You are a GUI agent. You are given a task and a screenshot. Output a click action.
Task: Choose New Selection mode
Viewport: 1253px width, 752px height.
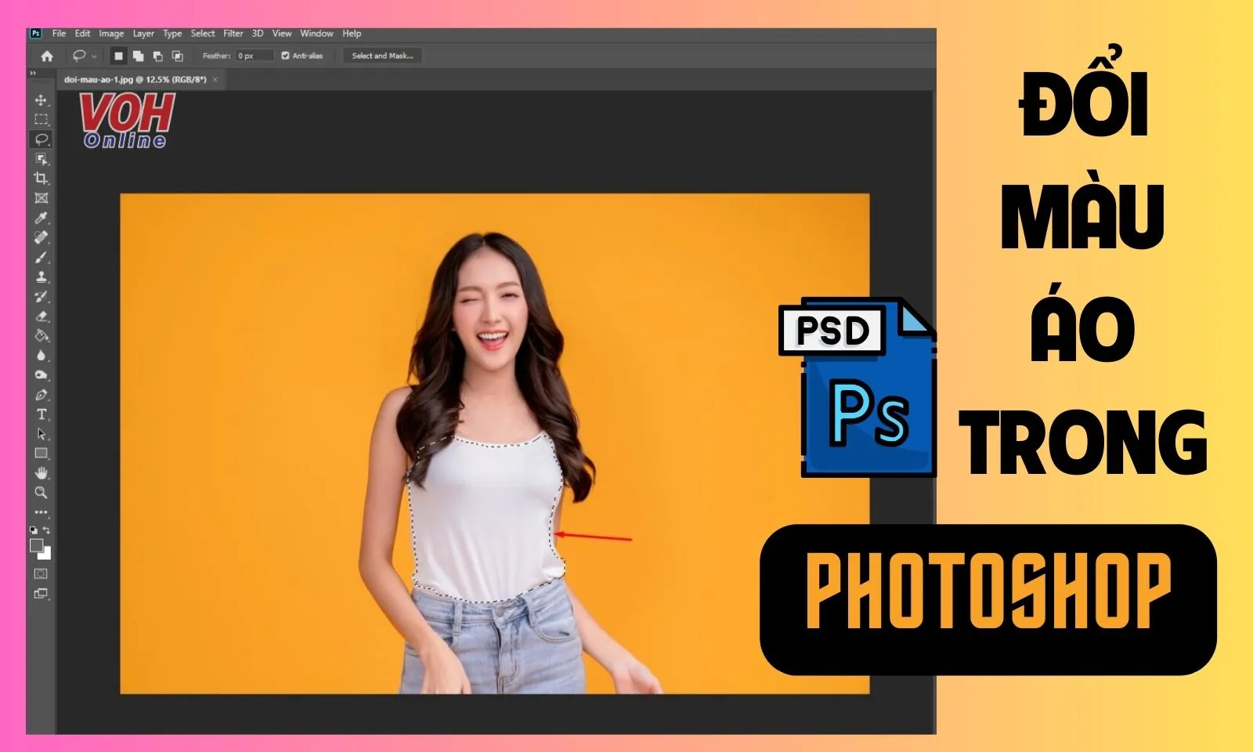tap(118, 56)
